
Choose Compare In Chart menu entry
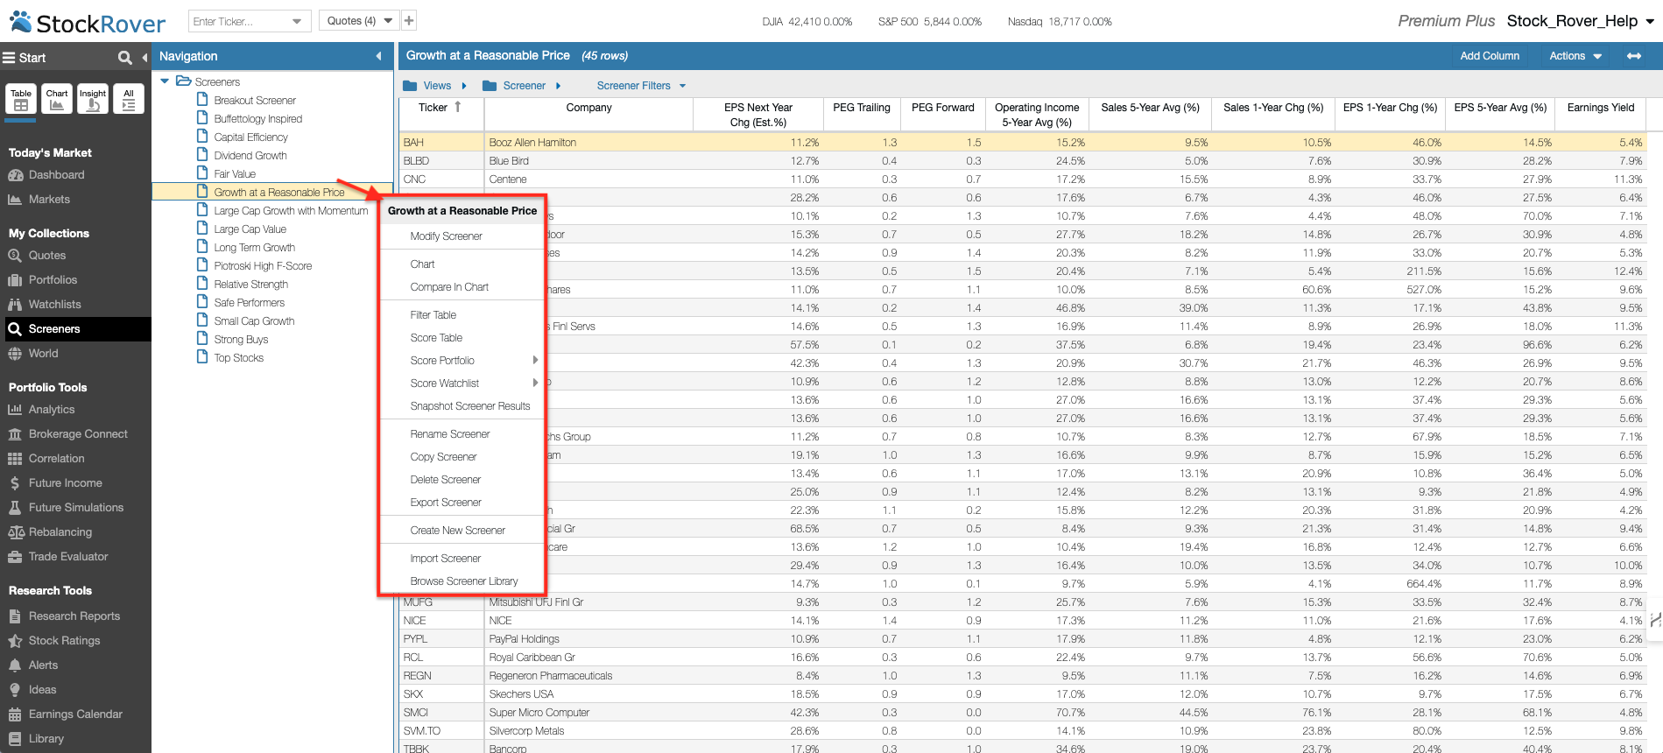(449, 287)
